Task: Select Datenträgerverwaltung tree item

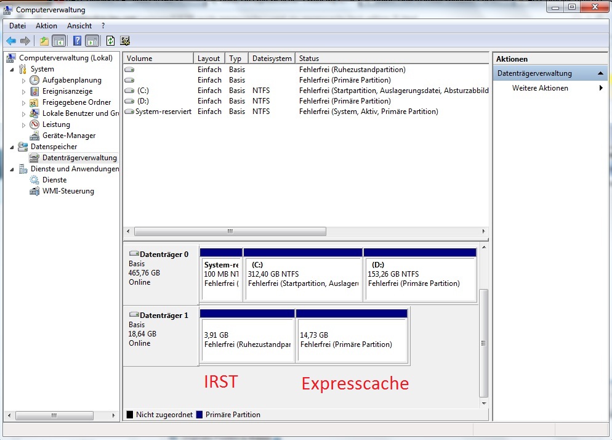Action: (79, 158)
